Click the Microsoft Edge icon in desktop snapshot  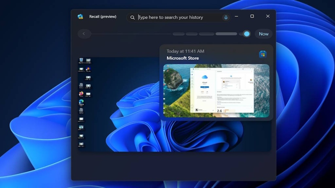coord(81,101)
